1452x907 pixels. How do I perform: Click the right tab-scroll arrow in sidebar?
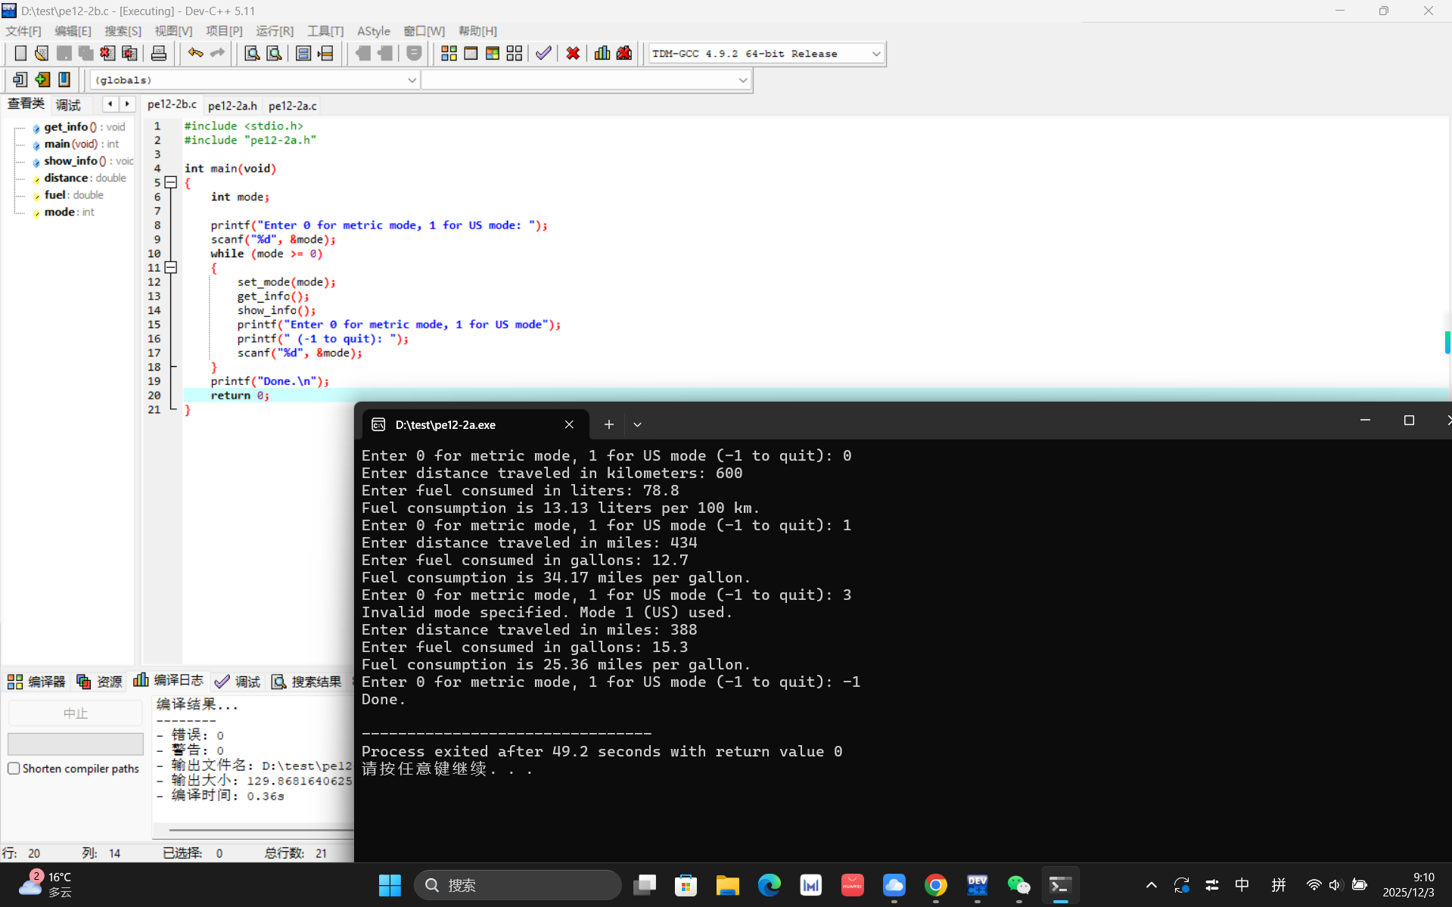pyautogui.click(x=127, y=104)
